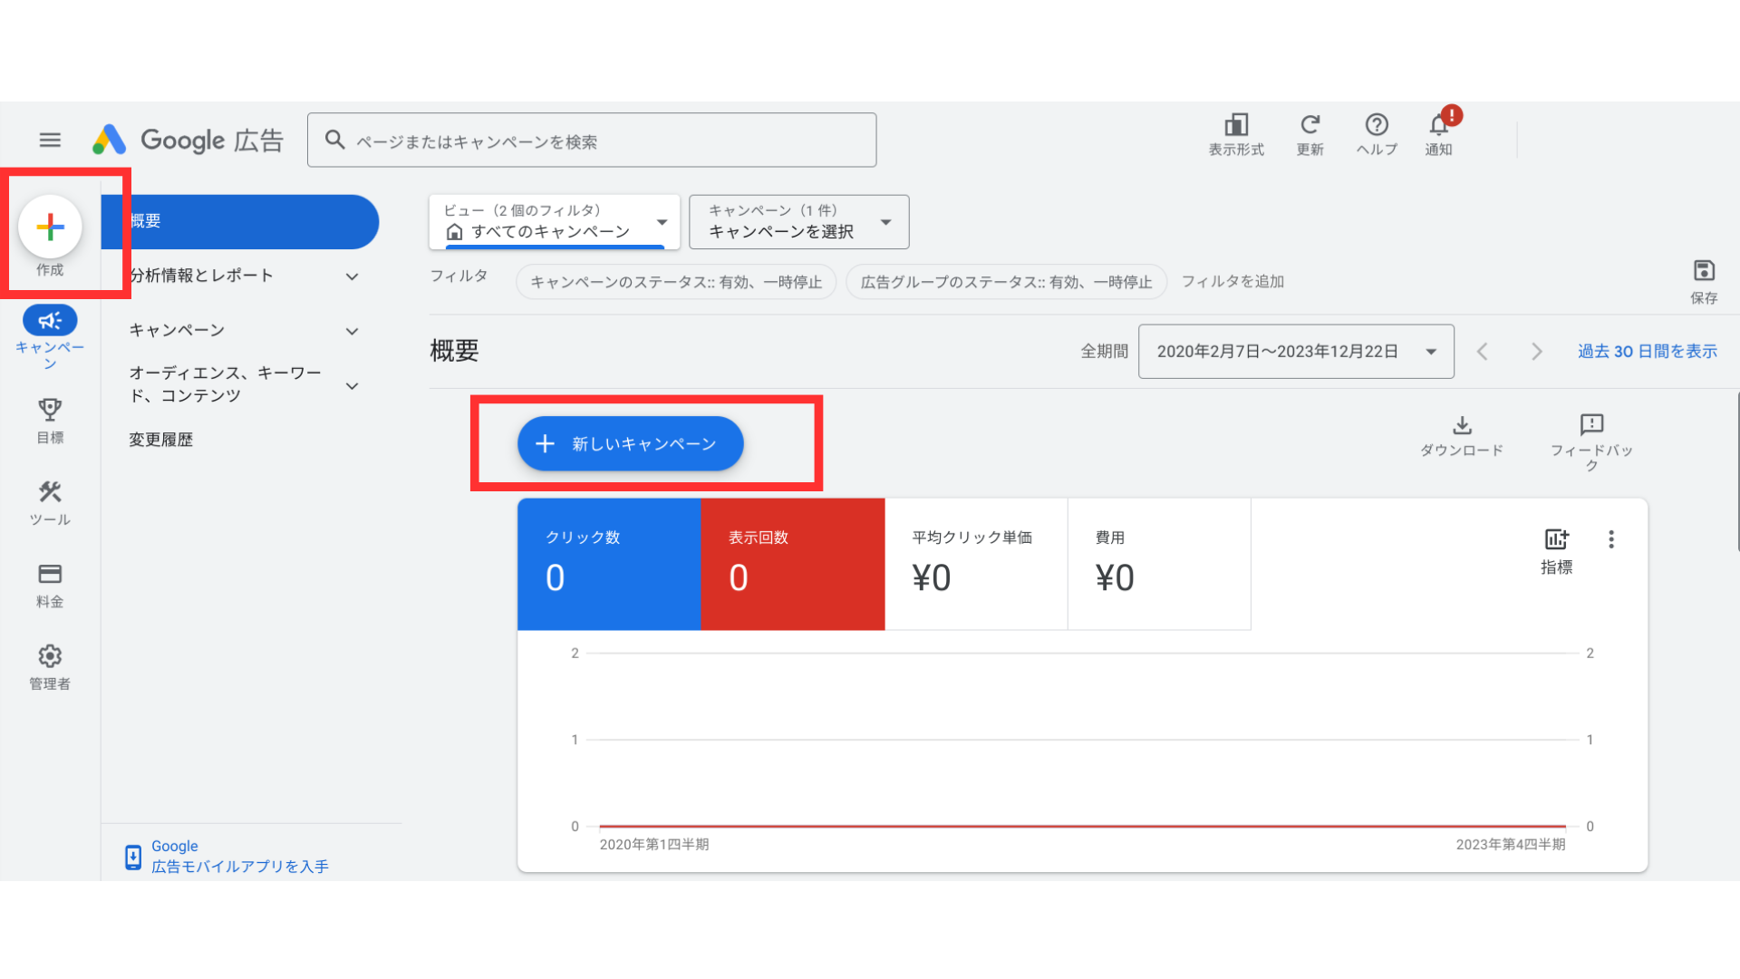Click the 2023年第4四半期 axis label

pyautogui.click(x=1511, y=845)
